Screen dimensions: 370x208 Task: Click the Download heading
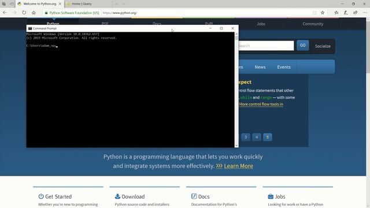coord(133,196)
